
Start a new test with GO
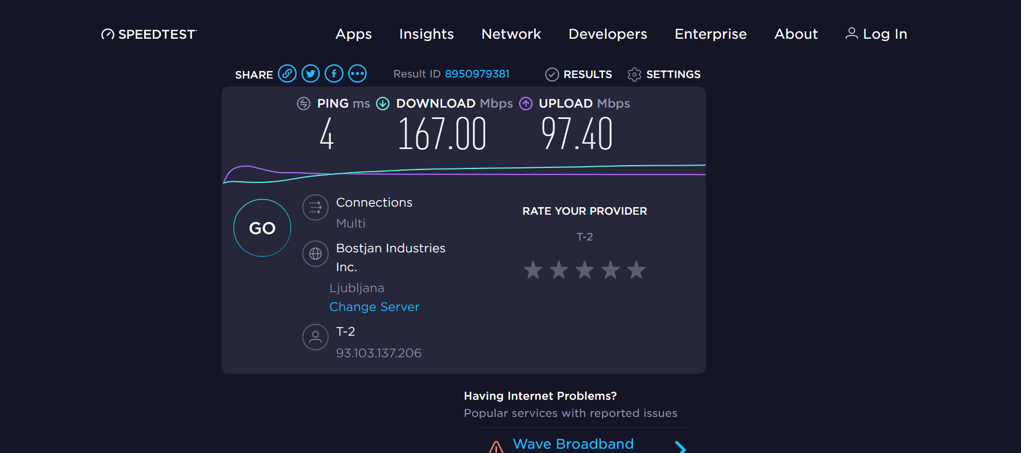click(x=262, y=228)
